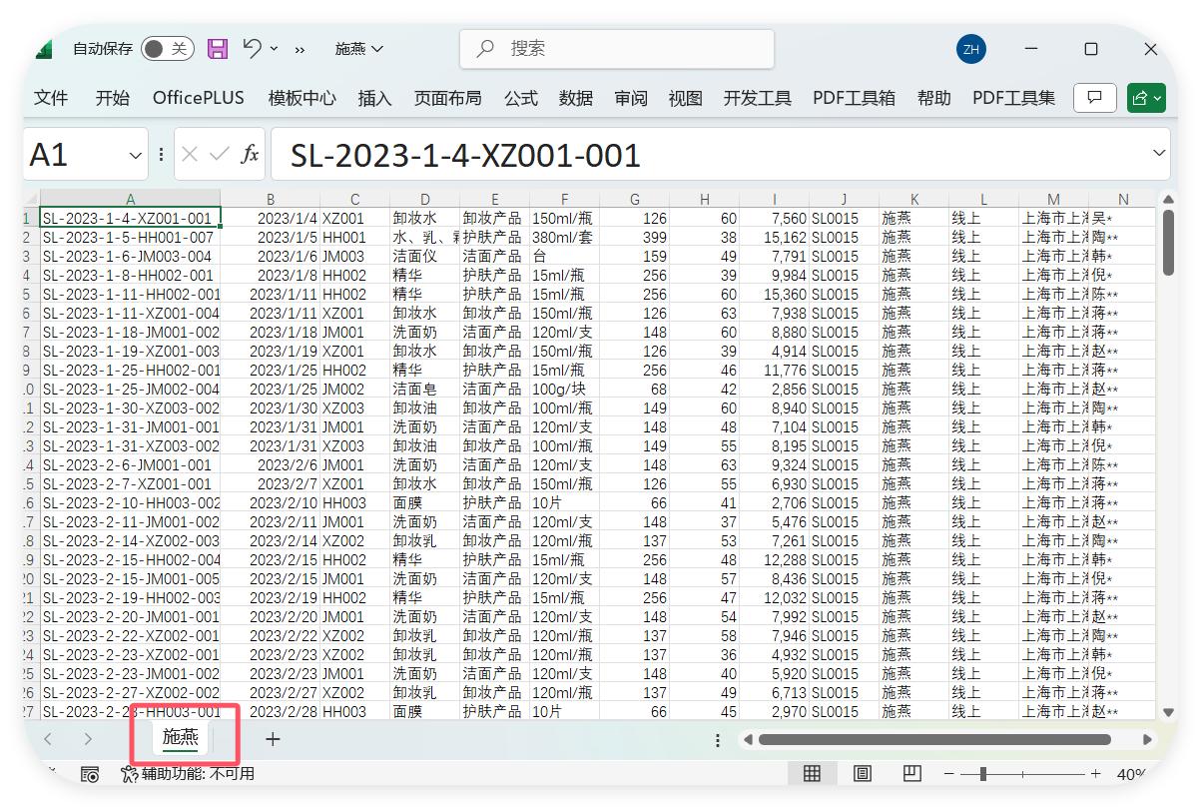The width and height of the screenshot is (1201, 808).
Task: Switch to the 页面布局 tab
Action: tap(448, 97)
